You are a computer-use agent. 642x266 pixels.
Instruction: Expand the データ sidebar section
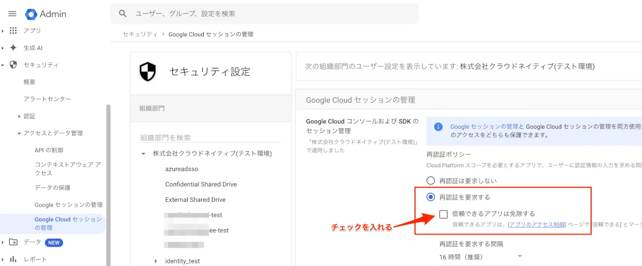pos(3,242)
